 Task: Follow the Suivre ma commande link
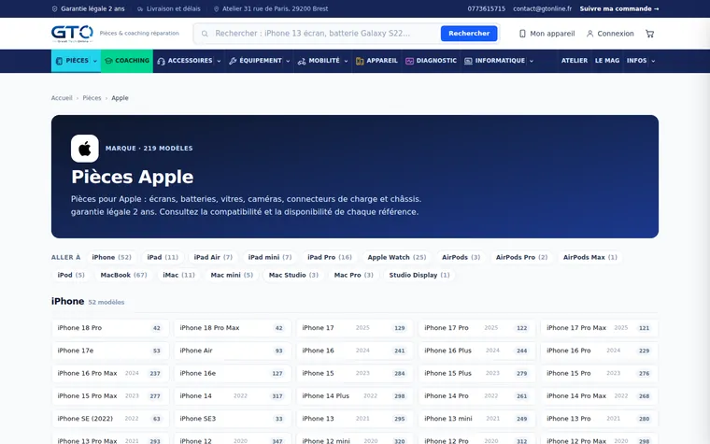point(619,8)
